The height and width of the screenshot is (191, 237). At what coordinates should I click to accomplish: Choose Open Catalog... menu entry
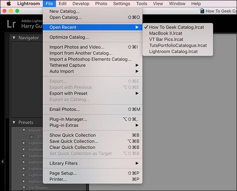pos(93,17)
